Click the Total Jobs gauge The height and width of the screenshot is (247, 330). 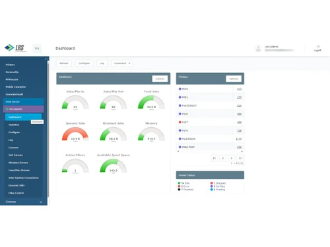[x=151, y=102]
